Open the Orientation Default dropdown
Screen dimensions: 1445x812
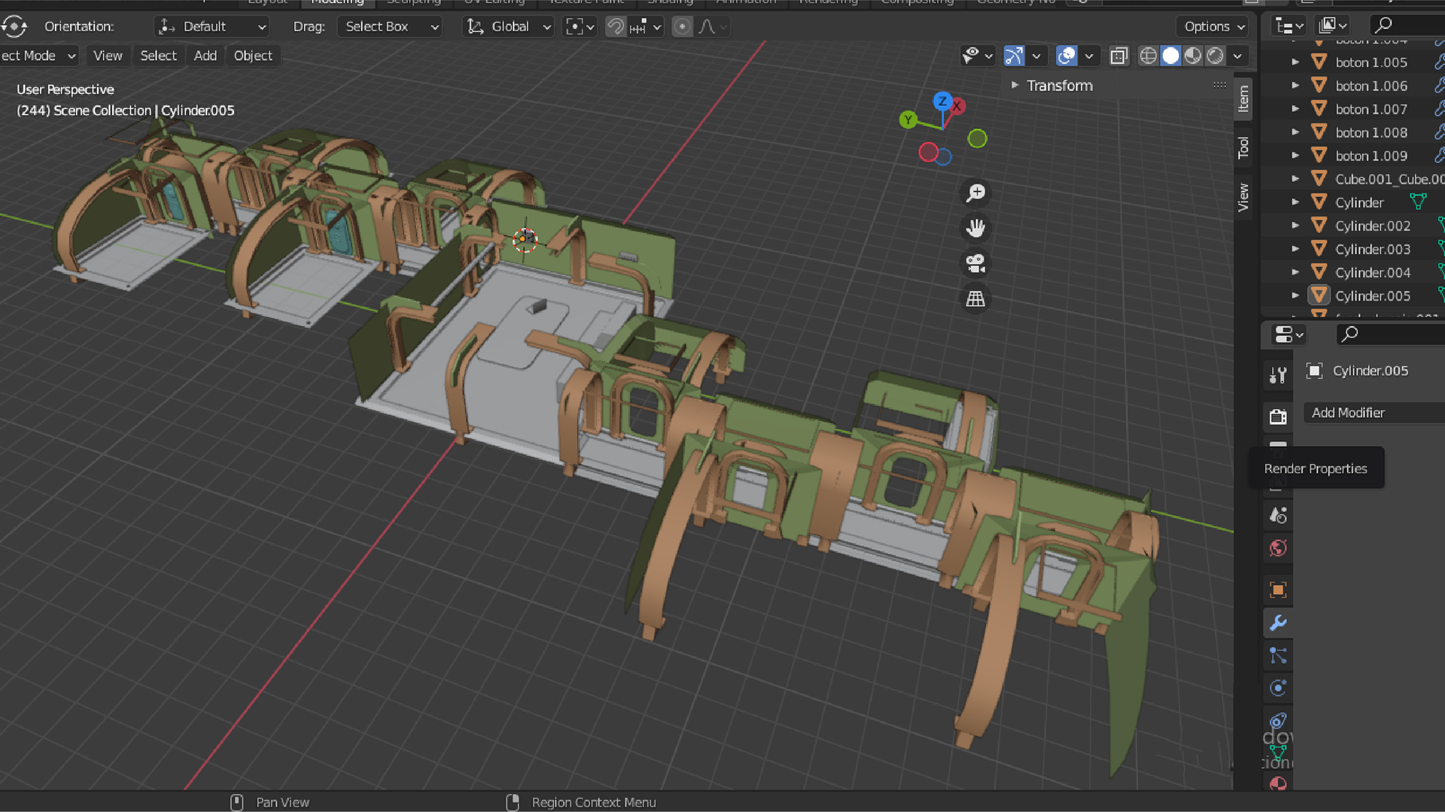pyautogui.click(x=212, y=26)
